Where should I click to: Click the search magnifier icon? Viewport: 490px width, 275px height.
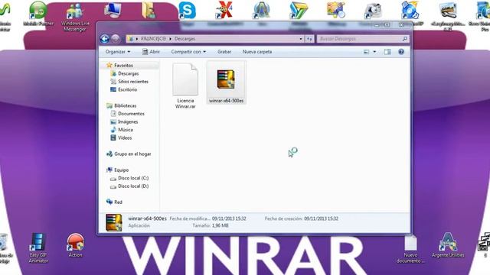point(405,39)
